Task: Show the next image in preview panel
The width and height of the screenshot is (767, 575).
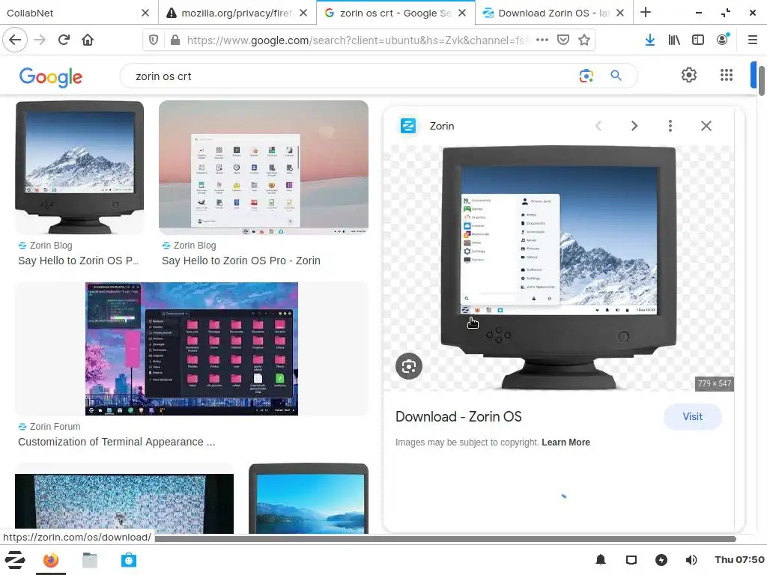Action: 634,126
